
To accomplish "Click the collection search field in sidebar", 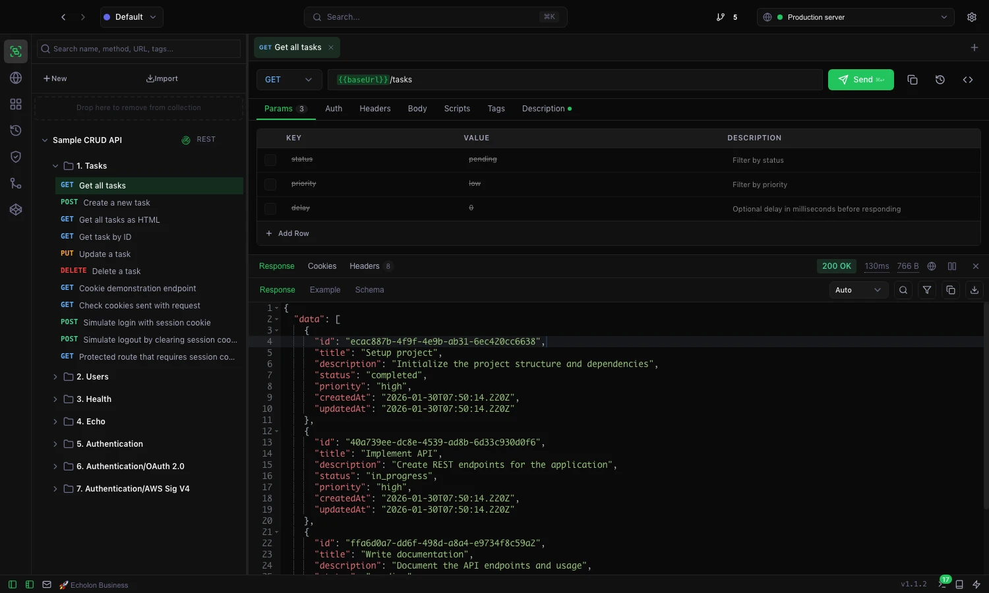I will click(x=138, y=48).
